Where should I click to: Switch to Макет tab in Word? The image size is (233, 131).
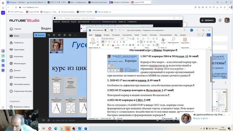coord(137,35)
